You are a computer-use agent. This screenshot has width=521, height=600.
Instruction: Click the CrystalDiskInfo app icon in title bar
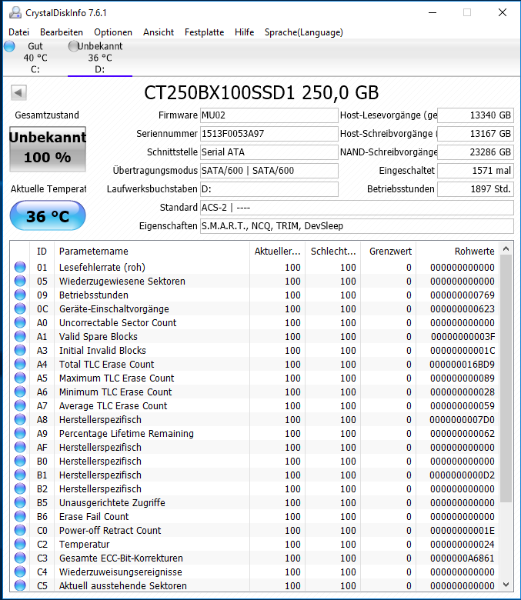(x=15, y=12)
